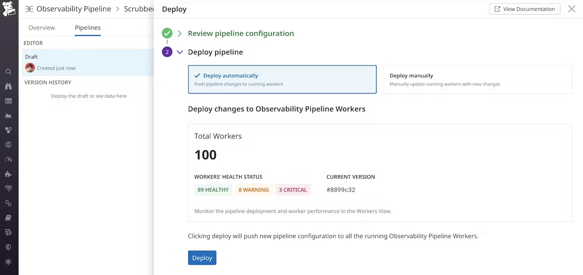This screenshot has height=275, width=583.
Task: Close the Deploy panel with the X
Action: pyautogui.click(x=571, y=9)
